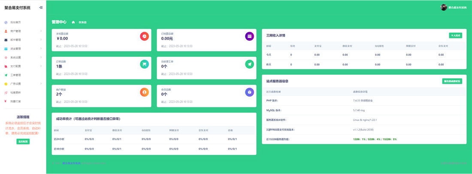Click the 仪表盘 breadcrumb text

pyautogui.click(x=83, y=22)
